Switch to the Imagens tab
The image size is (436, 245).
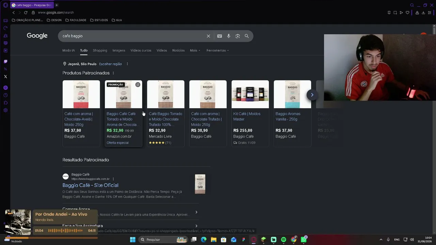(119, 50)
